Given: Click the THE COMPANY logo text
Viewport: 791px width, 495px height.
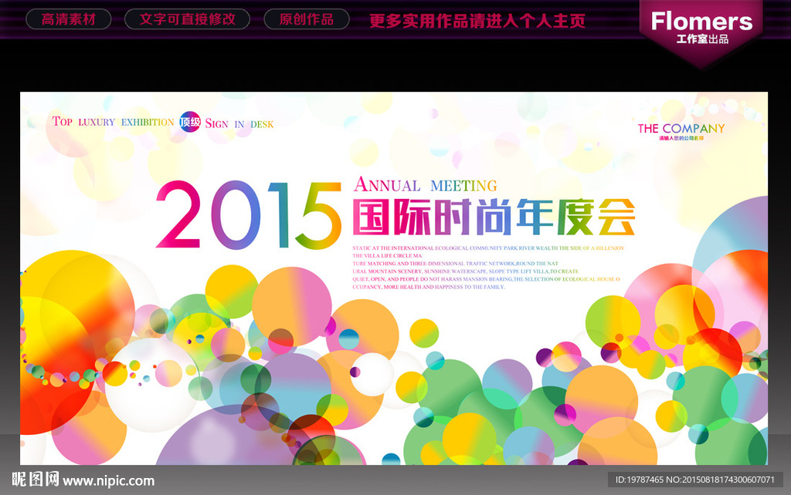Looking at the screenshot, I should (x=681, y=129).
